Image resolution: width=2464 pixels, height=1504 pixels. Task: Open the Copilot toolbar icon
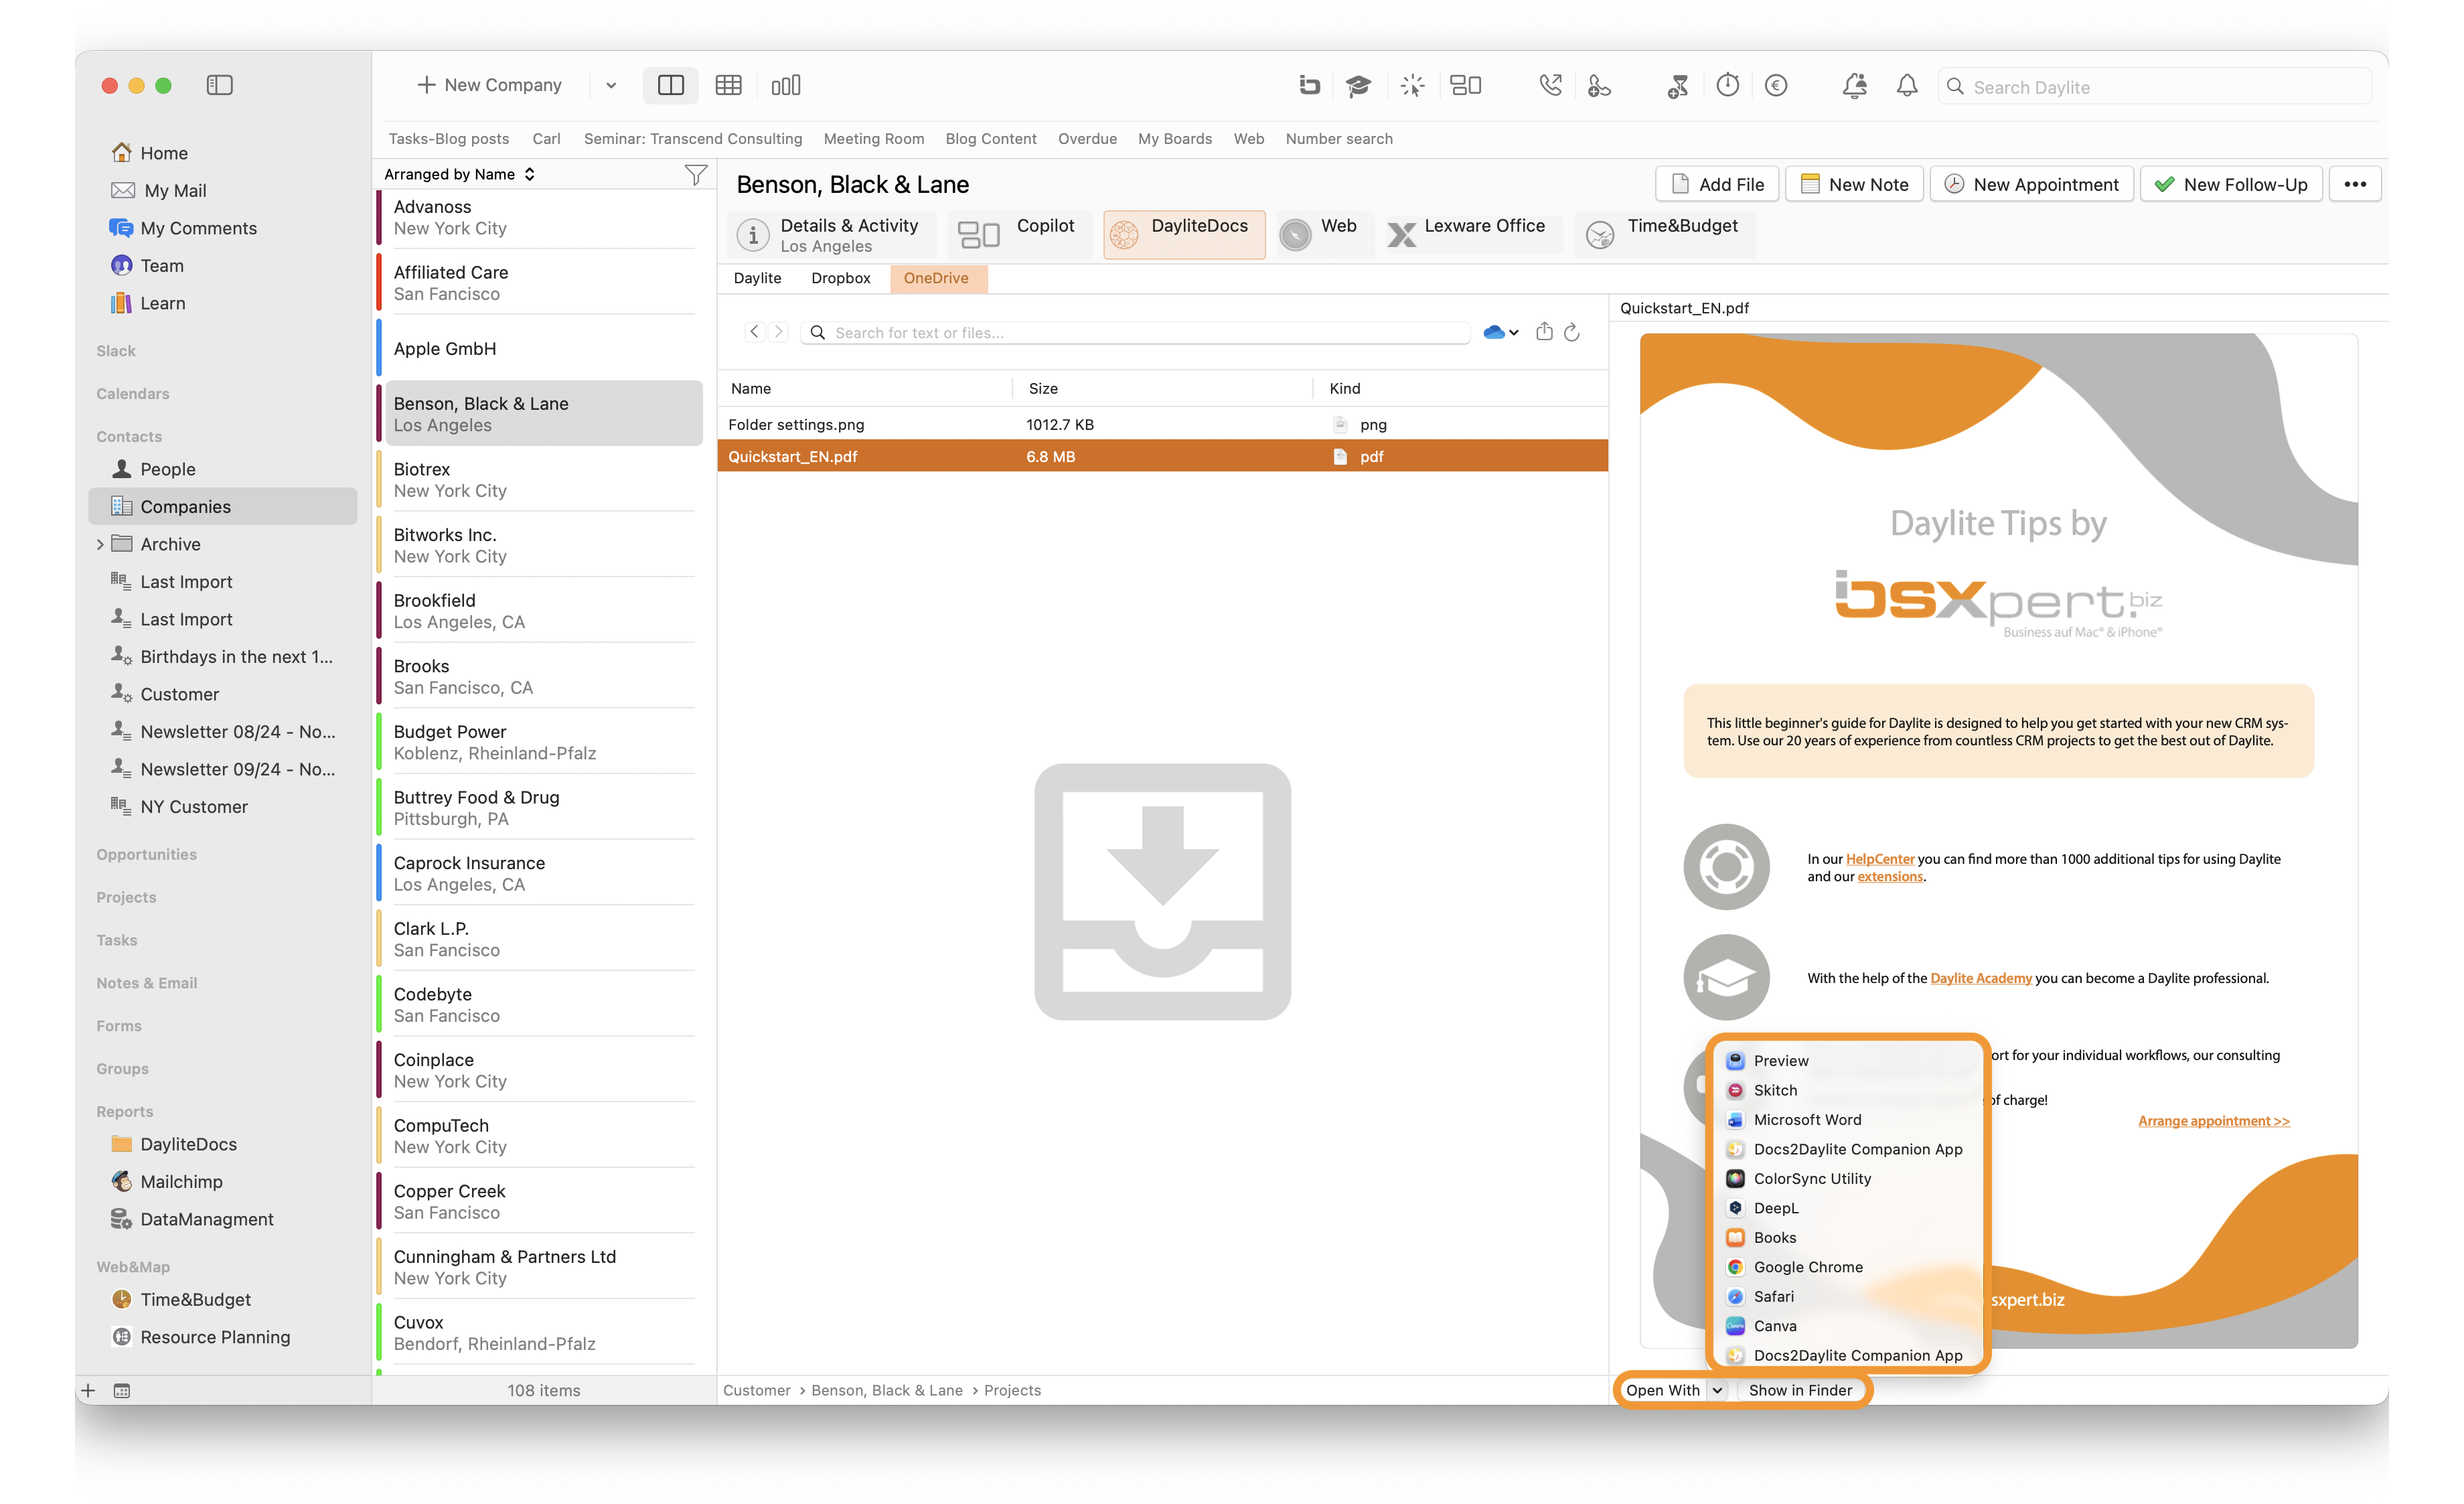click(1465, 85)
